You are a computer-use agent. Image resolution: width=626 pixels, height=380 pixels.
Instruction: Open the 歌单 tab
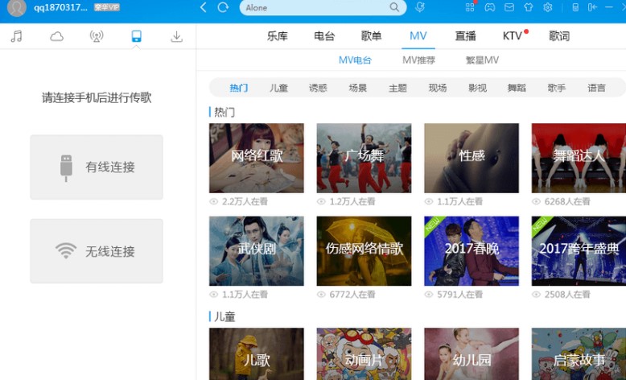371,36
